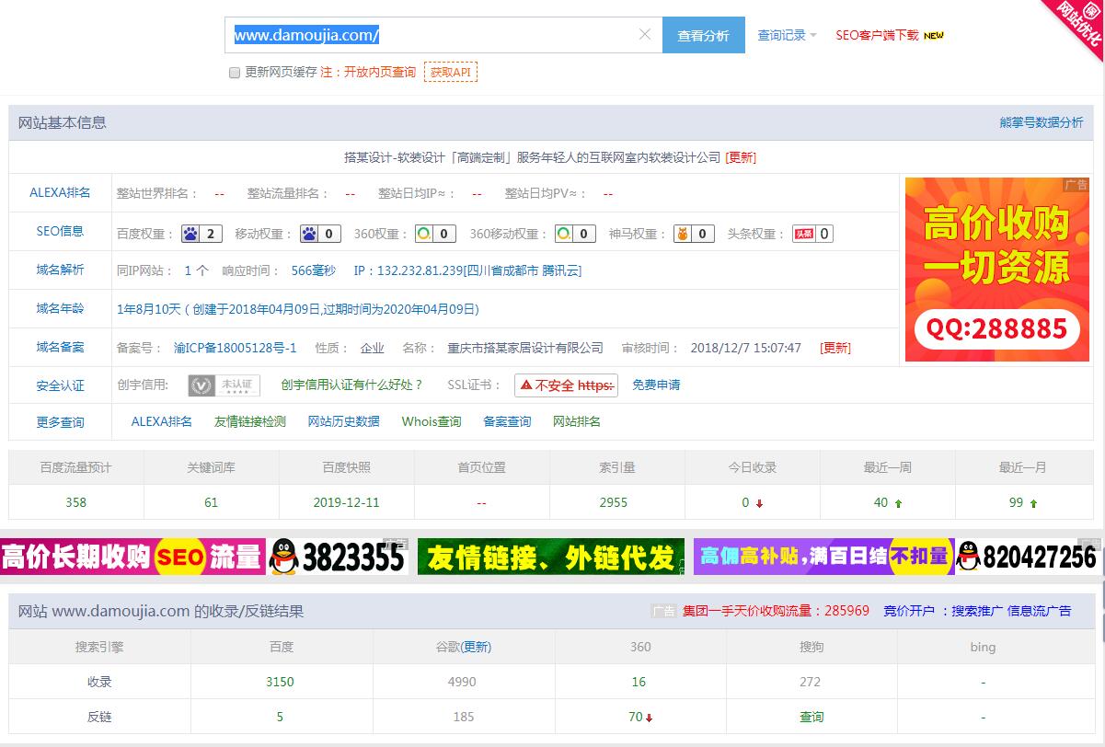Open the 搜索推广 link
This screenshot has height=747, width=1105.
tap(977, 610)
